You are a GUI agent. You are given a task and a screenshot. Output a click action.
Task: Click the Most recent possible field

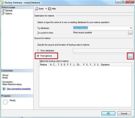[x=100, y=33]
